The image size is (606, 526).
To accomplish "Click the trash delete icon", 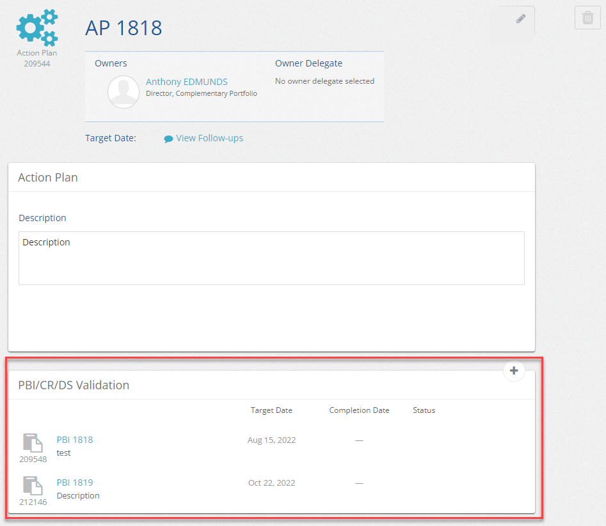I will [587, 18].
